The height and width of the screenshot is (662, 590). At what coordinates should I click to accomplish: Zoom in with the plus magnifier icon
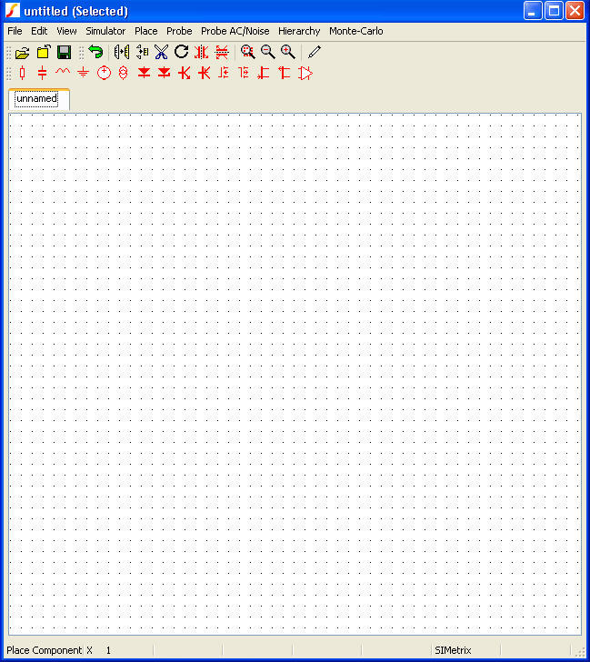pyautogui.click(x=288, y=52)
